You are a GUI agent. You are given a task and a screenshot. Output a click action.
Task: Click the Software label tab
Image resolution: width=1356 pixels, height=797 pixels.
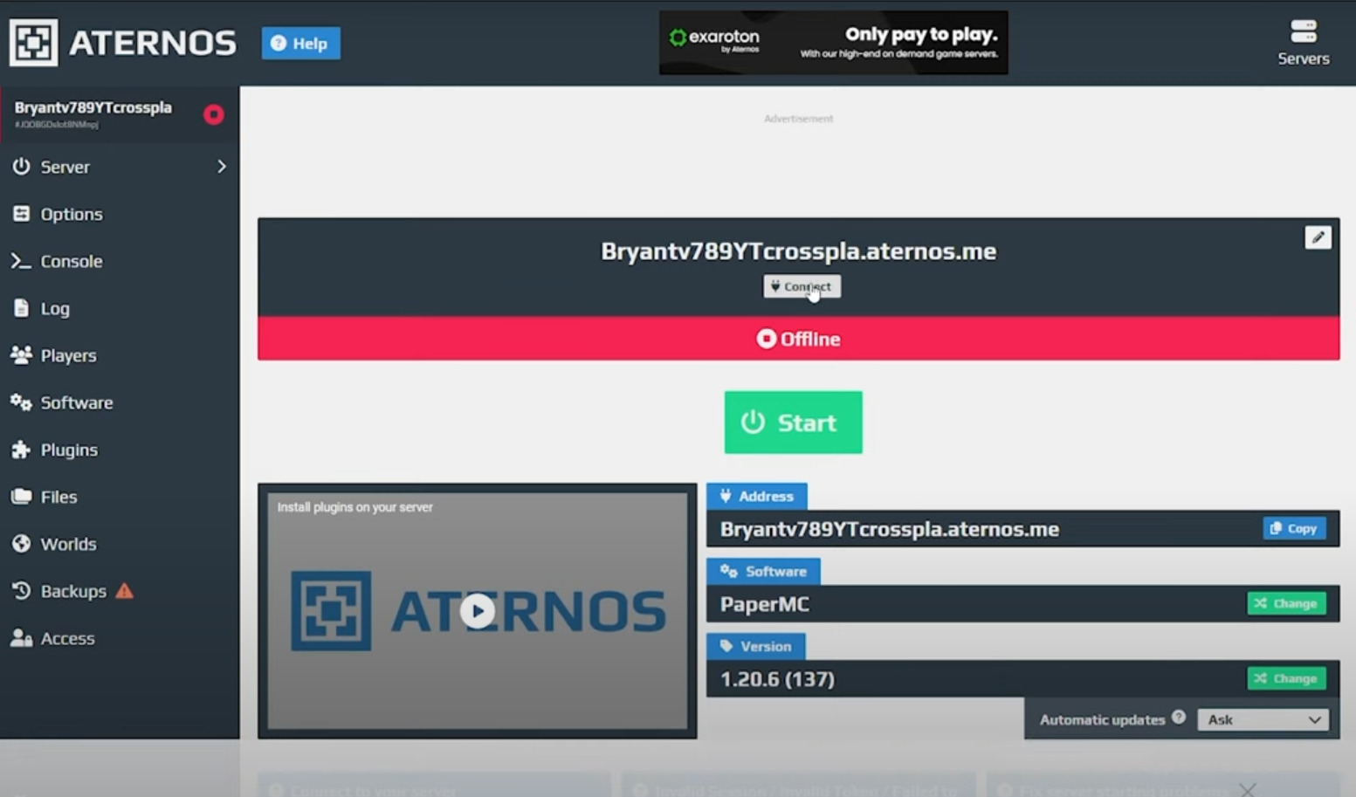coord(762,571)
